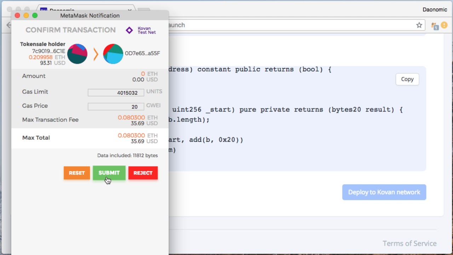
Task: Click the Amount label
Action: (34, 76)
